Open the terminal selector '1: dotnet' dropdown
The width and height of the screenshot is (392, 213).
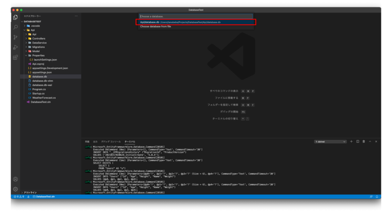[x=330, y=142]
